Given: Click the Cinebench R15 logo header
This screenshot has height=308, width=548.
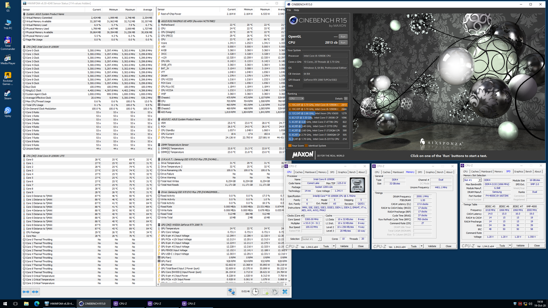Looking at the screenshot, I should (x=318, y=21).
